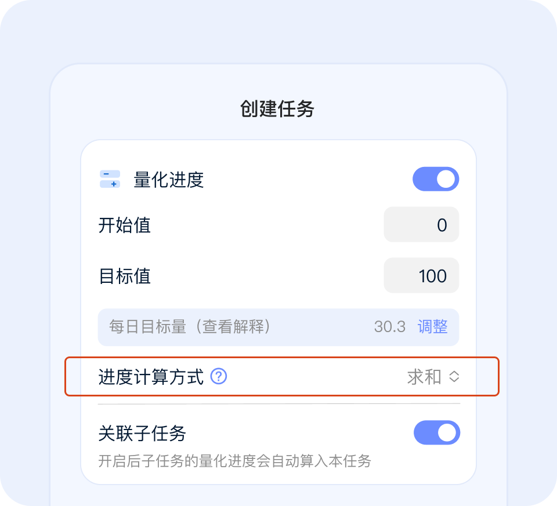The image size is (557, 506).
Task: Click the 开启后子任务 description text
Action: pyautogui.click(x=234, y=461)
